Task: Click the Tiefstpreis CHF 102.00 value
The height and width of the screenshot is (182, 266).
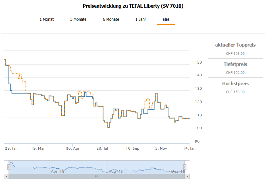Action: point(235,73)
